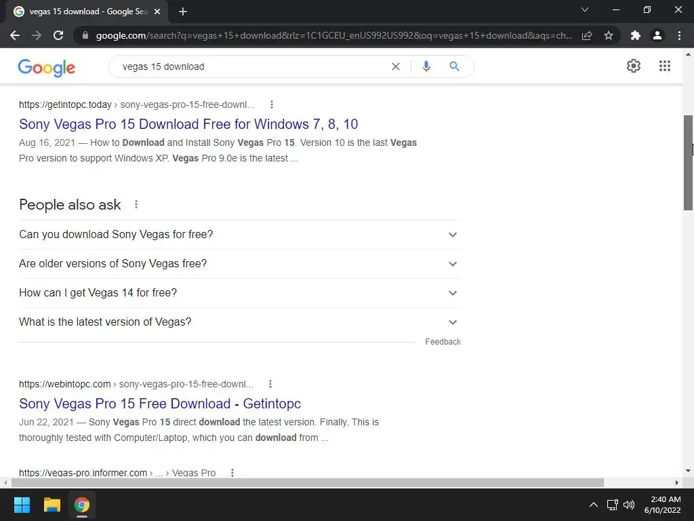This screenshot has width=694, height=521.
Task: Click the Feedback link
Action: (x=443, y=342)
